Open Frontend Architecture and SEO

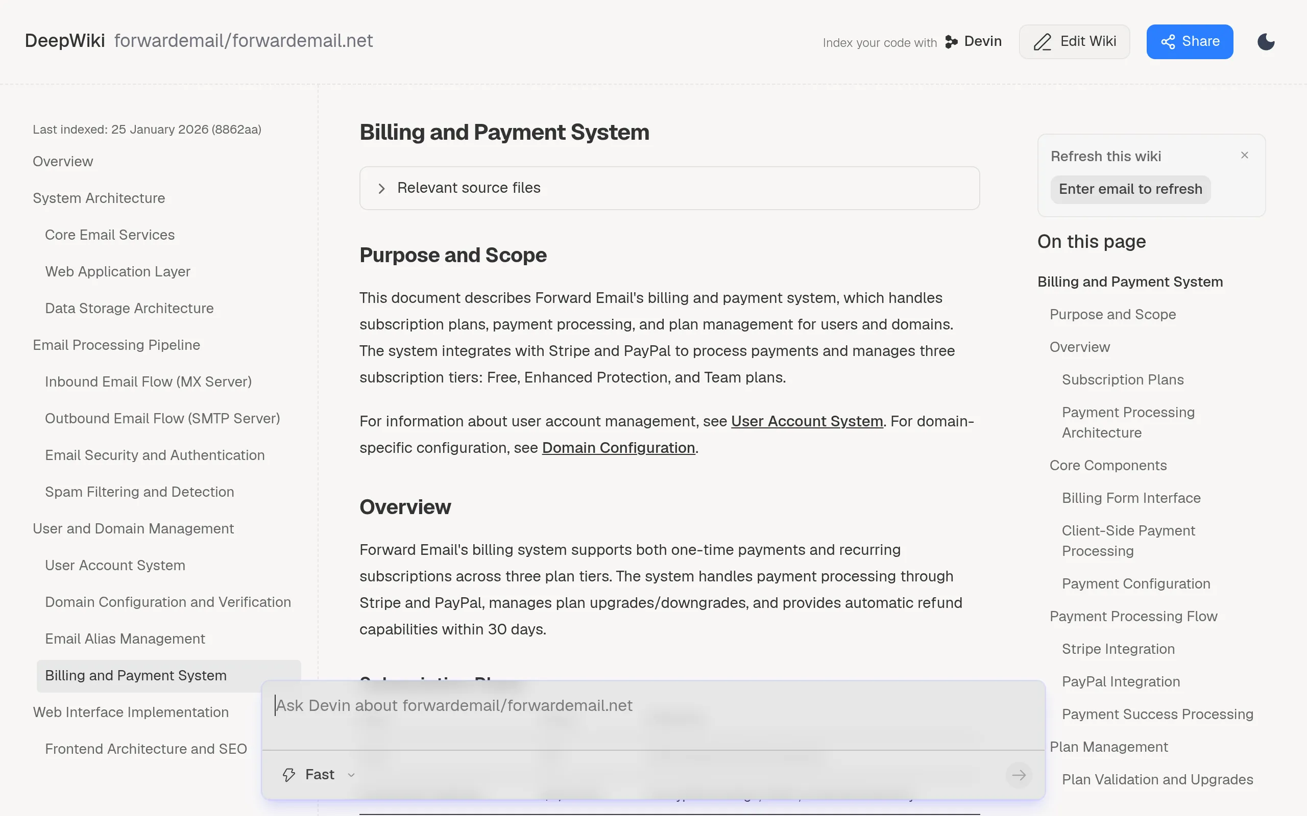click(146, 749)
